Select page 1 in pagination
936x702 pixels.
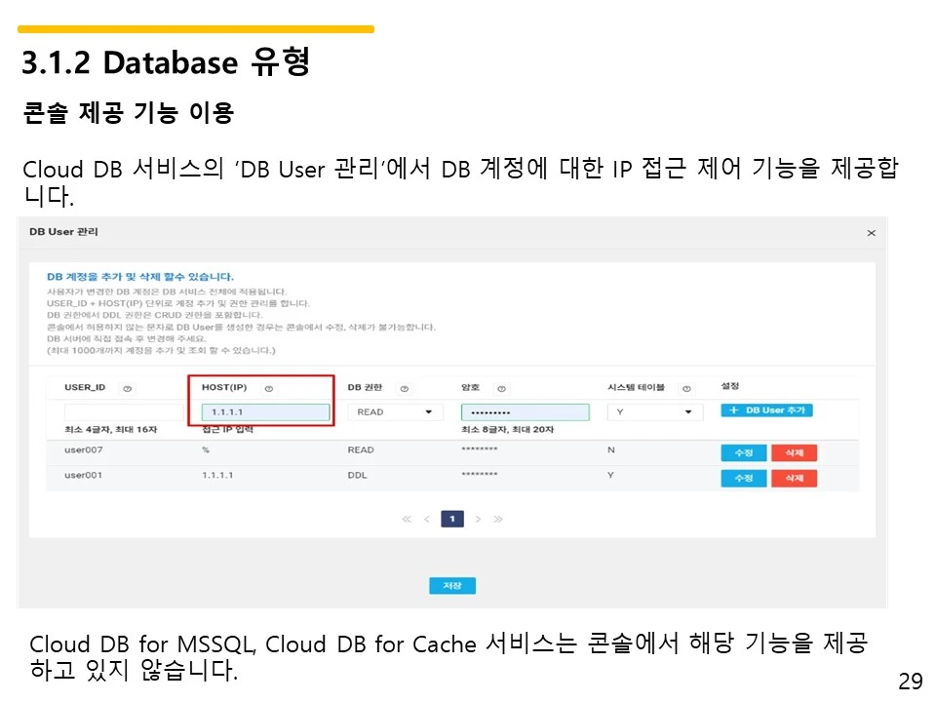[452, 519]
